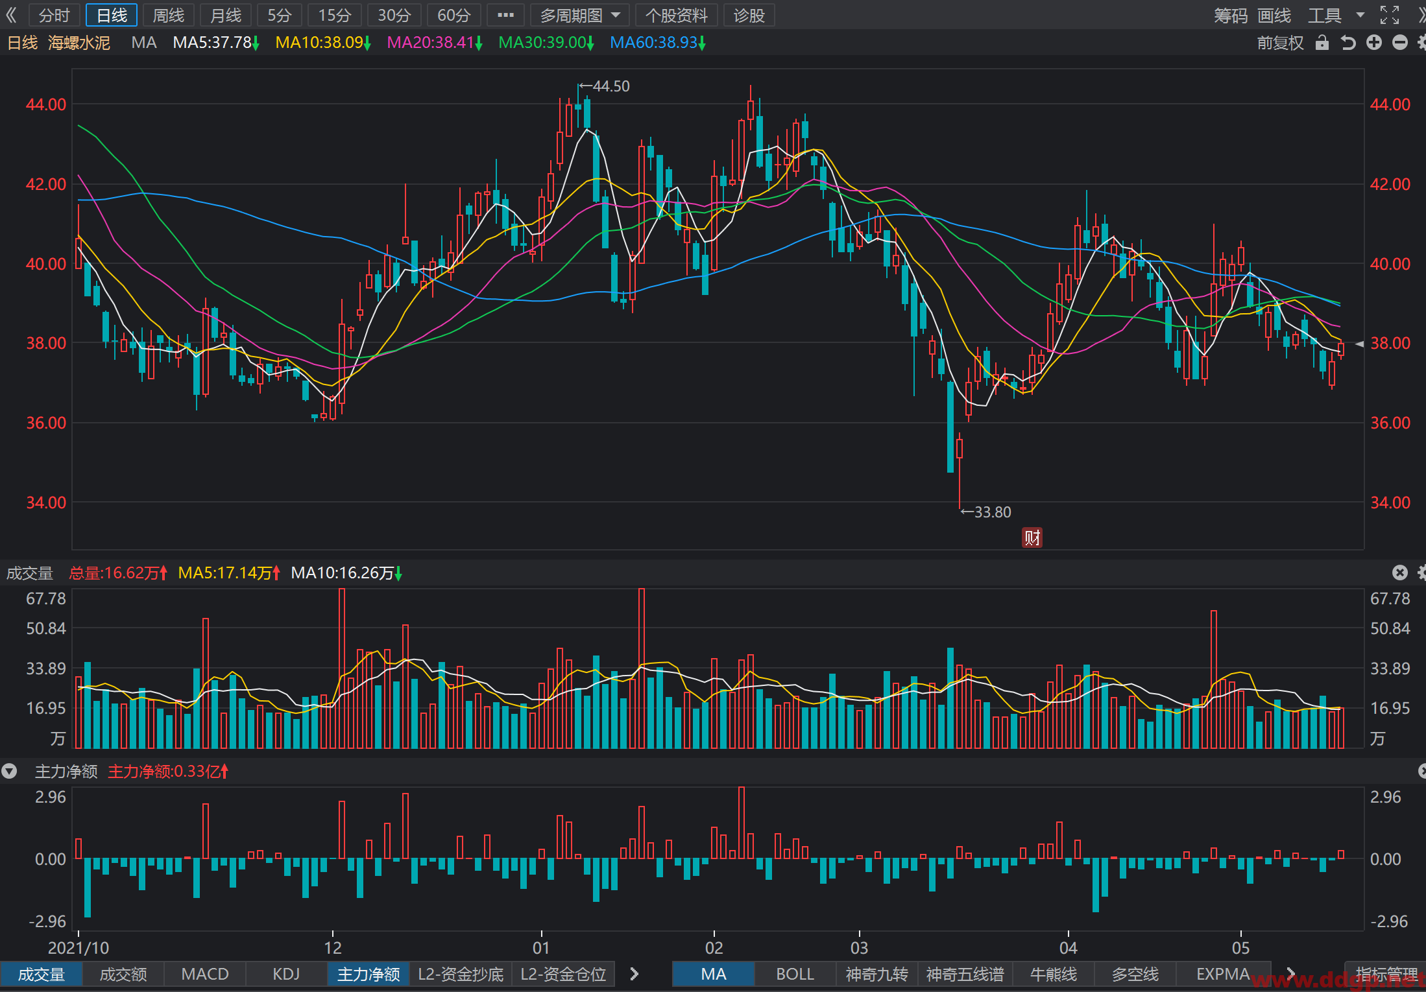Open the more periods ellipsis button
The width and height of the screenshot is (1426, 992).
(505, 15)
